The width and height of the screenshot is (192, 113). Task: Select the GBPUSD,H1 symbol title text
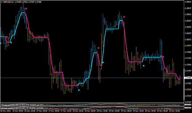[9, 2]
